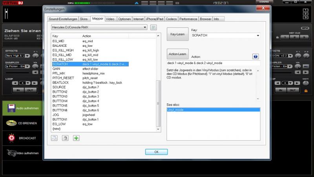
Task: Open the mapper list icon beside device dropdown
Action: coord(153,27)
